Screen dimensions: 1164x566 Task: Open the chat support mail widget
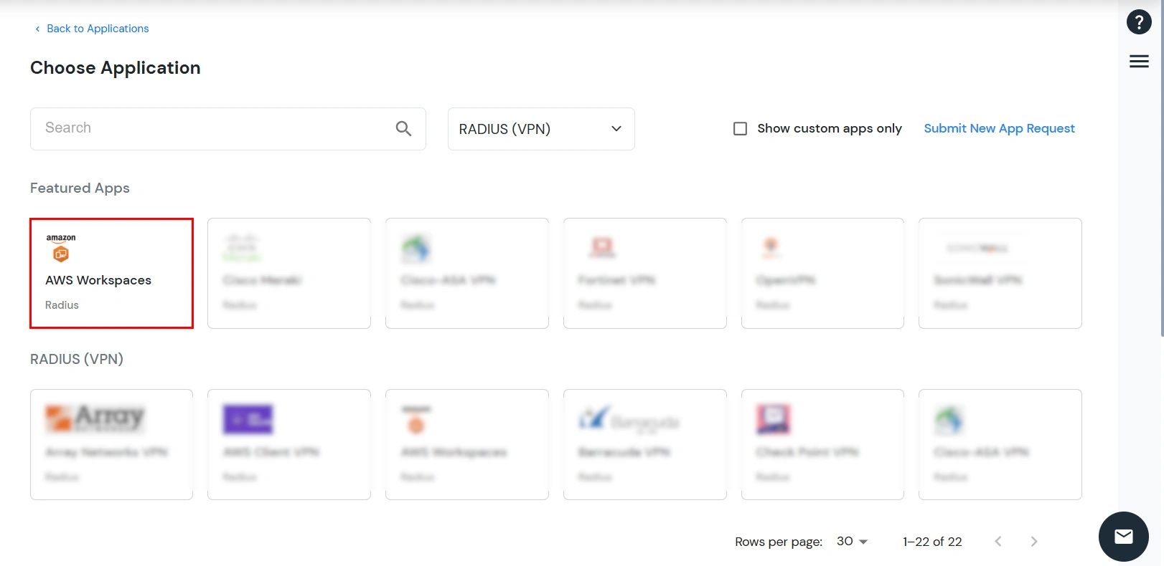click(1123, 536)
